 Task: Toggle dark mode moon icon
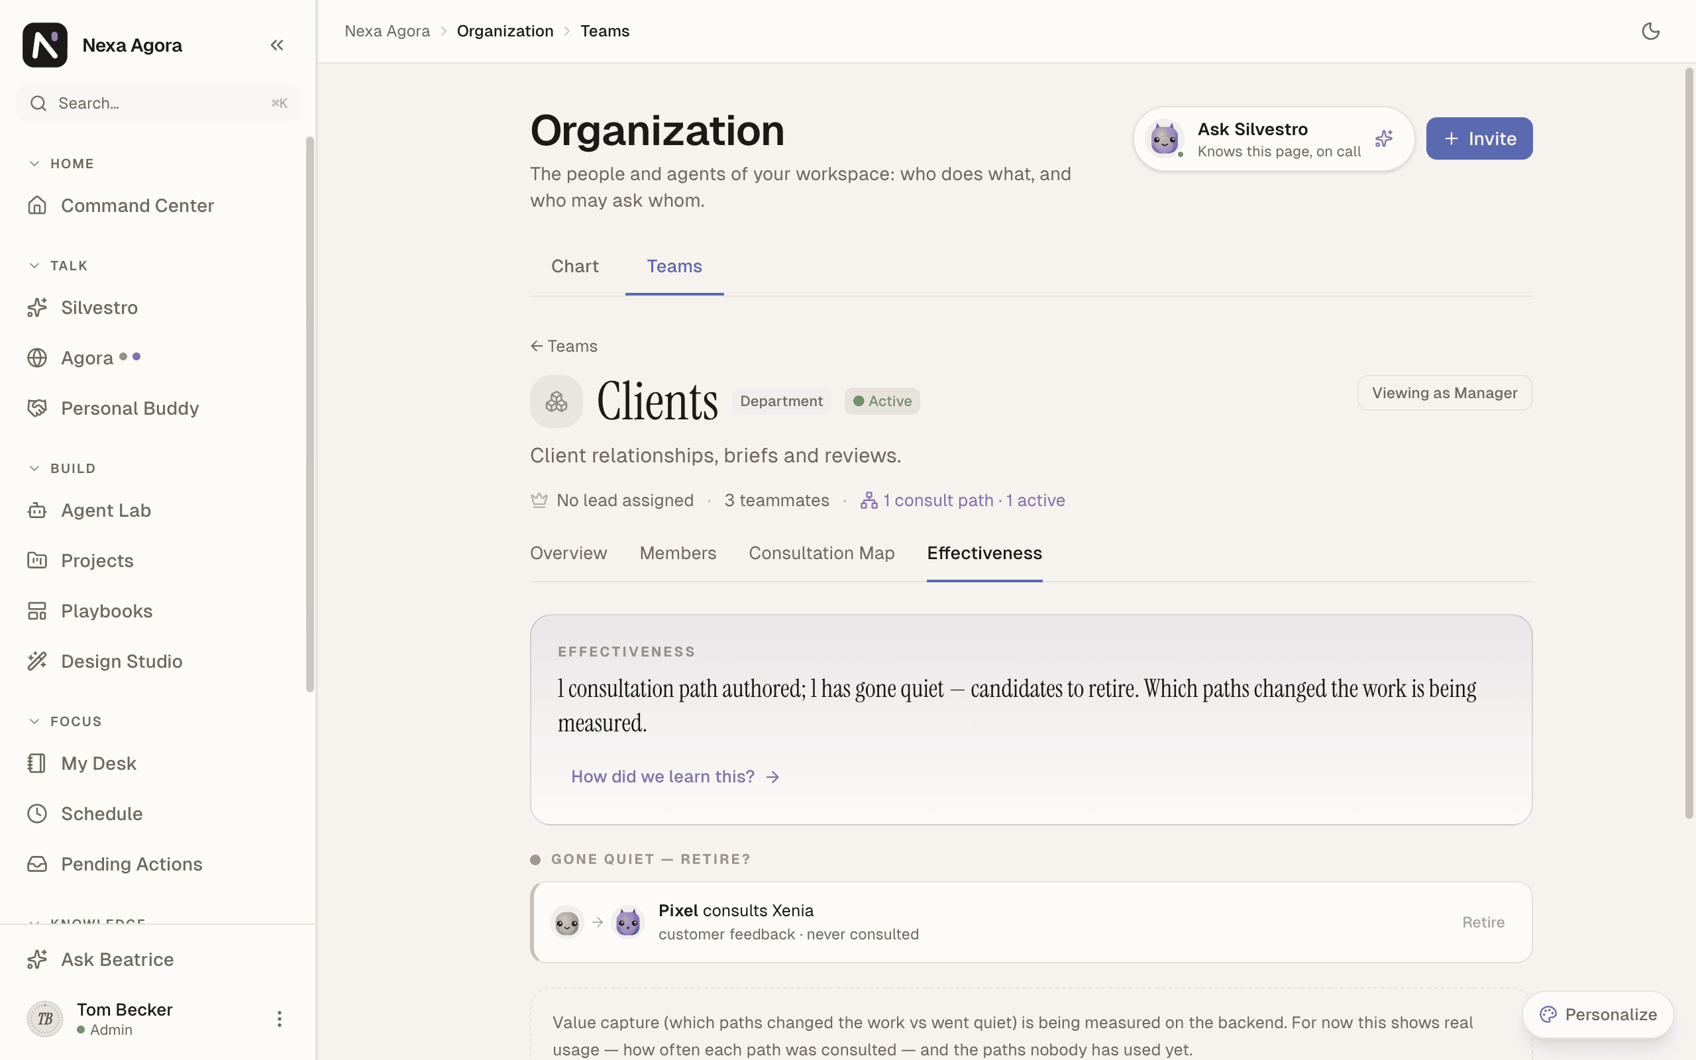[1650, 31]
